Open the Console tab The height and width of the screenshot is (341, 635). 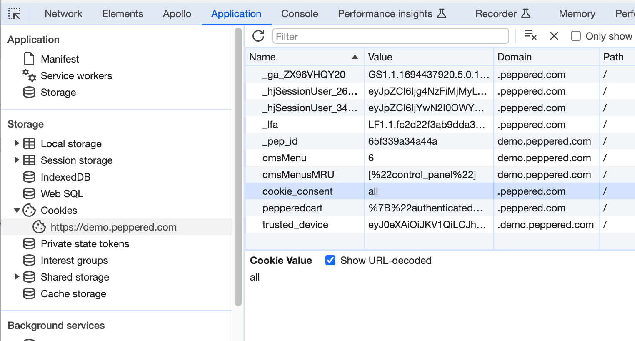(x=300, y=14)
